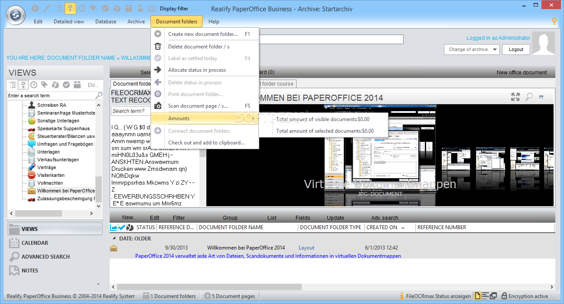Click the small arrow below NOTES

(x=98, y=284)
